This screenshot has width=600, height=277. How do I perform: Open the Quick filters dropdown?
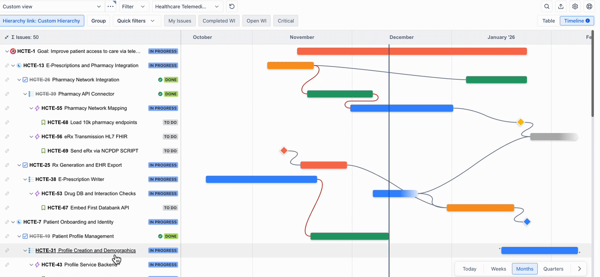[x=136, y=21]
